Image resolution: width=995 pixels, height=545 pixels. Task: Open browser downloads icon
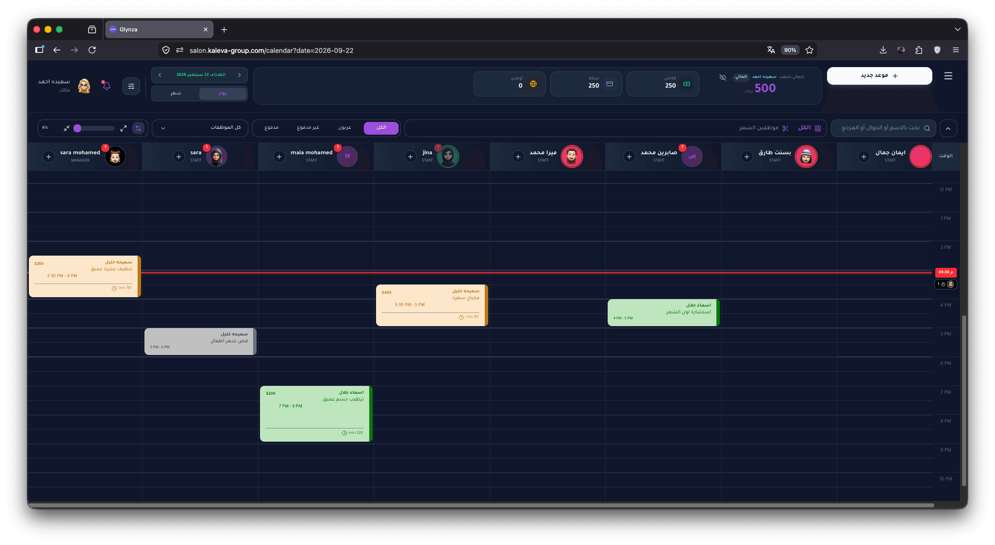pyautogui.click(x=883, y=50)
